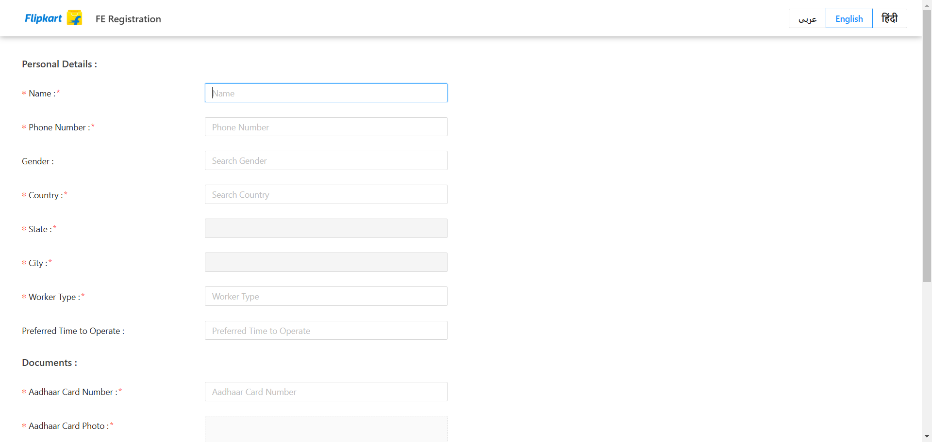Open Preferred Time to Operate dropdown
Viewport: 932px width, 442px height.
tap(326, 331)
